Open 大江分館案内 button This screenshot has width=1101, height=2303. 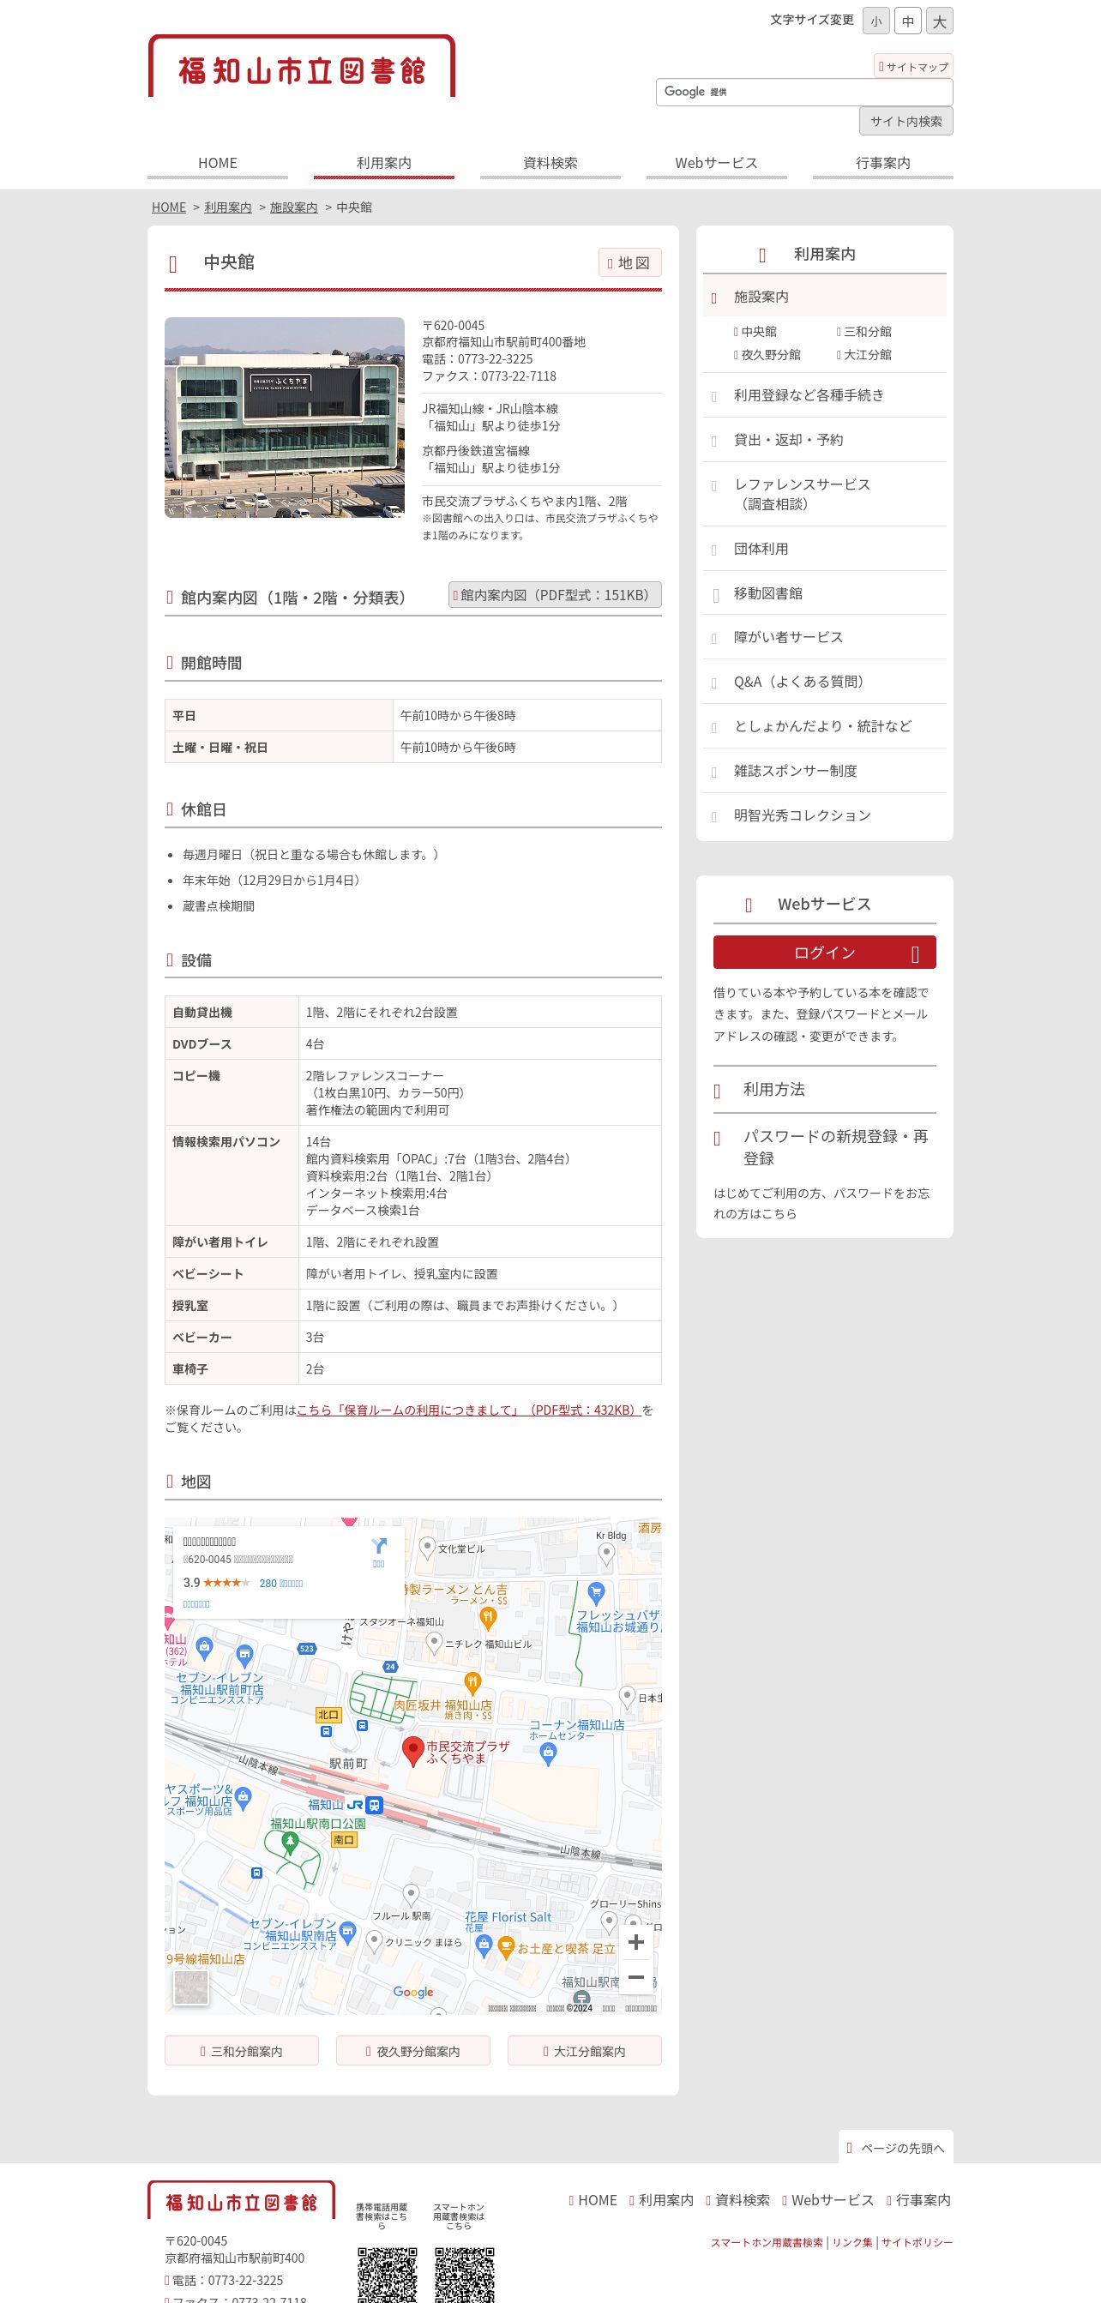[x=585, y=2051]
